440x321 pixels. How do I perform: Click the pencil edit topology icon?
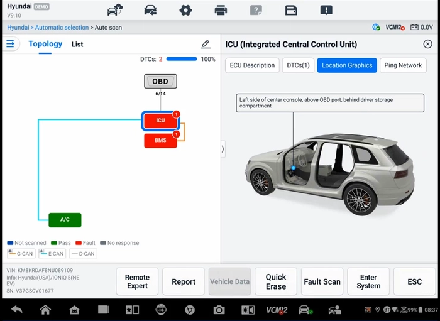[x=206, y=45]
